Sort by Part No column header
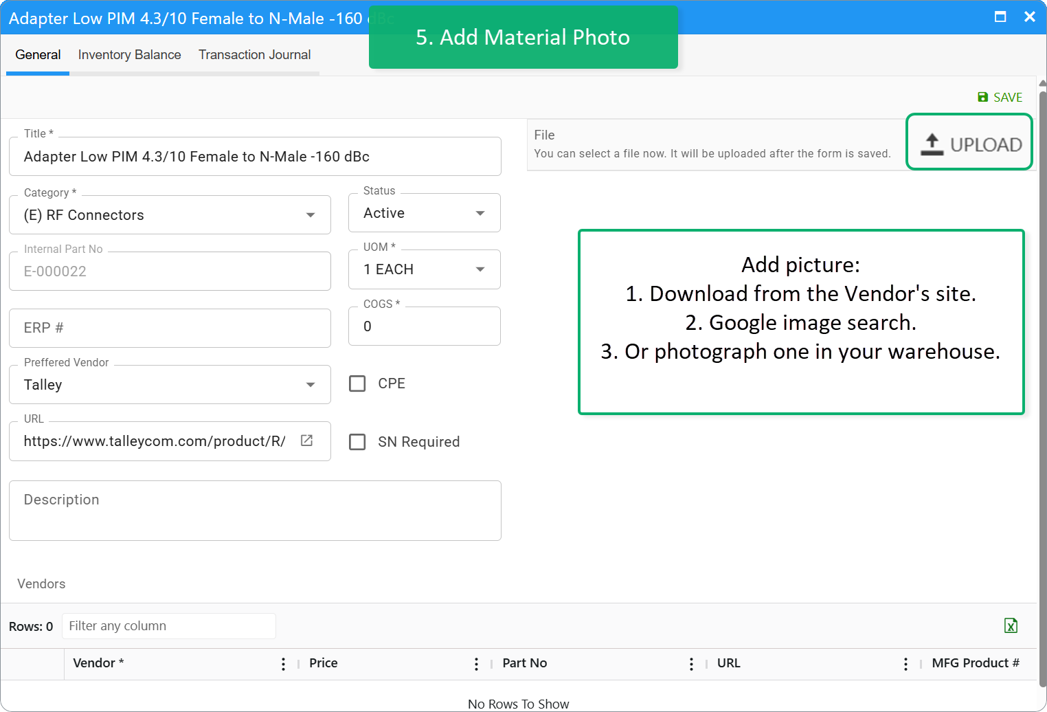This screenshot has height=712, width=1047. pos(525,663)
